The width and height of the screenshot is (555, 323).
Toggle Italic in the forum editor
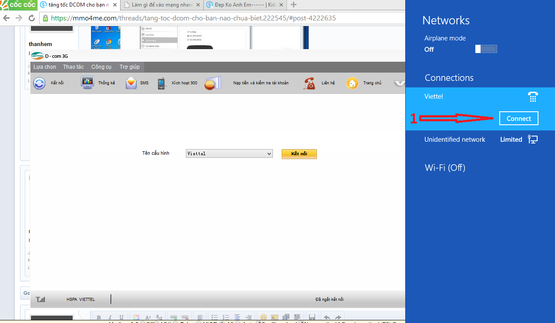click(x=110, y=317)
